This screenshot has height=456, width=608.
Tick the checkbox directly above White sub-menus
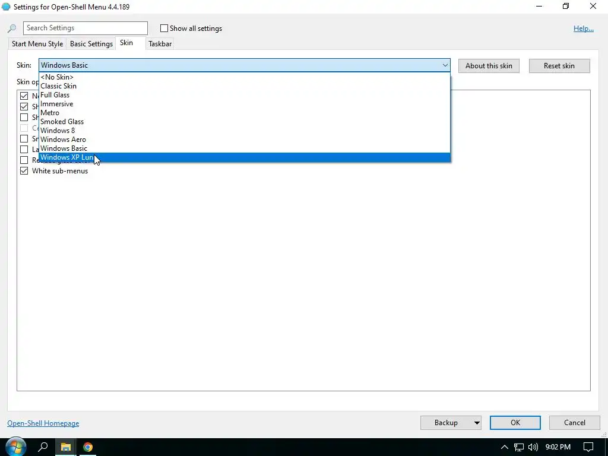tap(24, 160)
